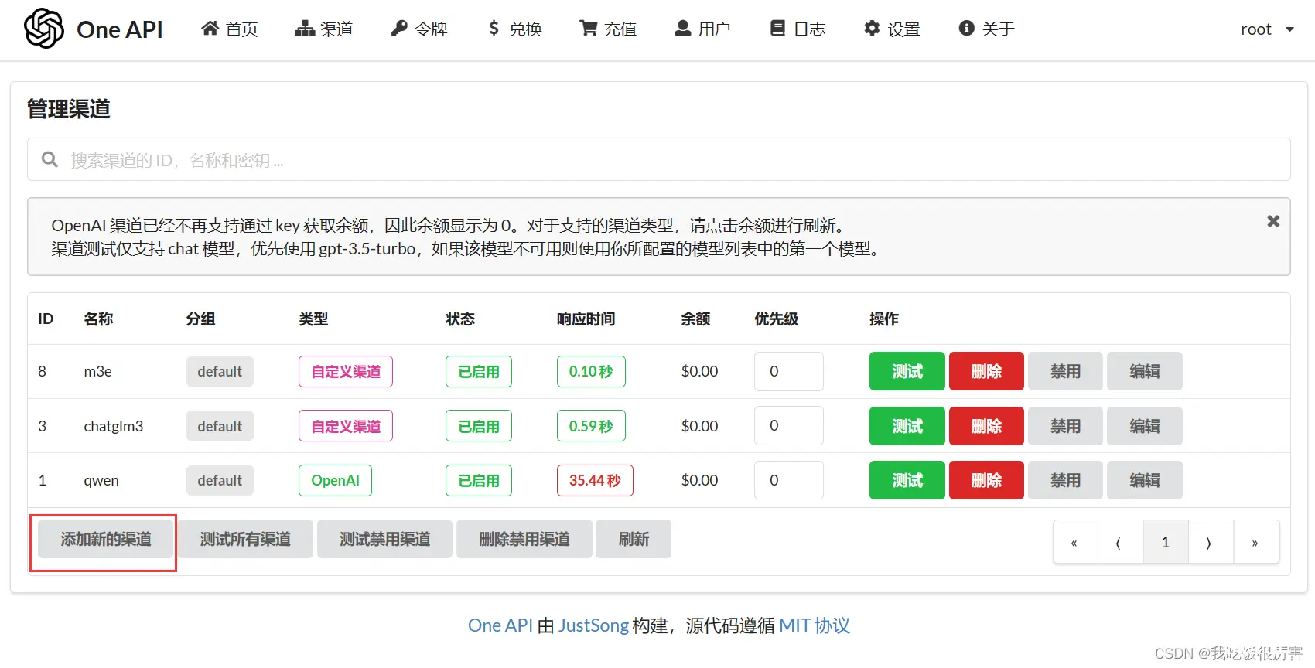Delete the m3e channel
The width and height of the screenshot is (1315, 668).
point(986,371)
